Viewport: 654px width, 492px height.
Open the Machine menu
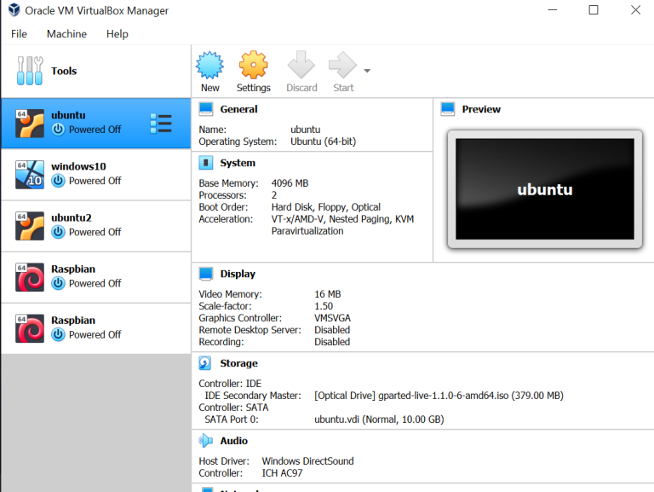coord(66,34)
